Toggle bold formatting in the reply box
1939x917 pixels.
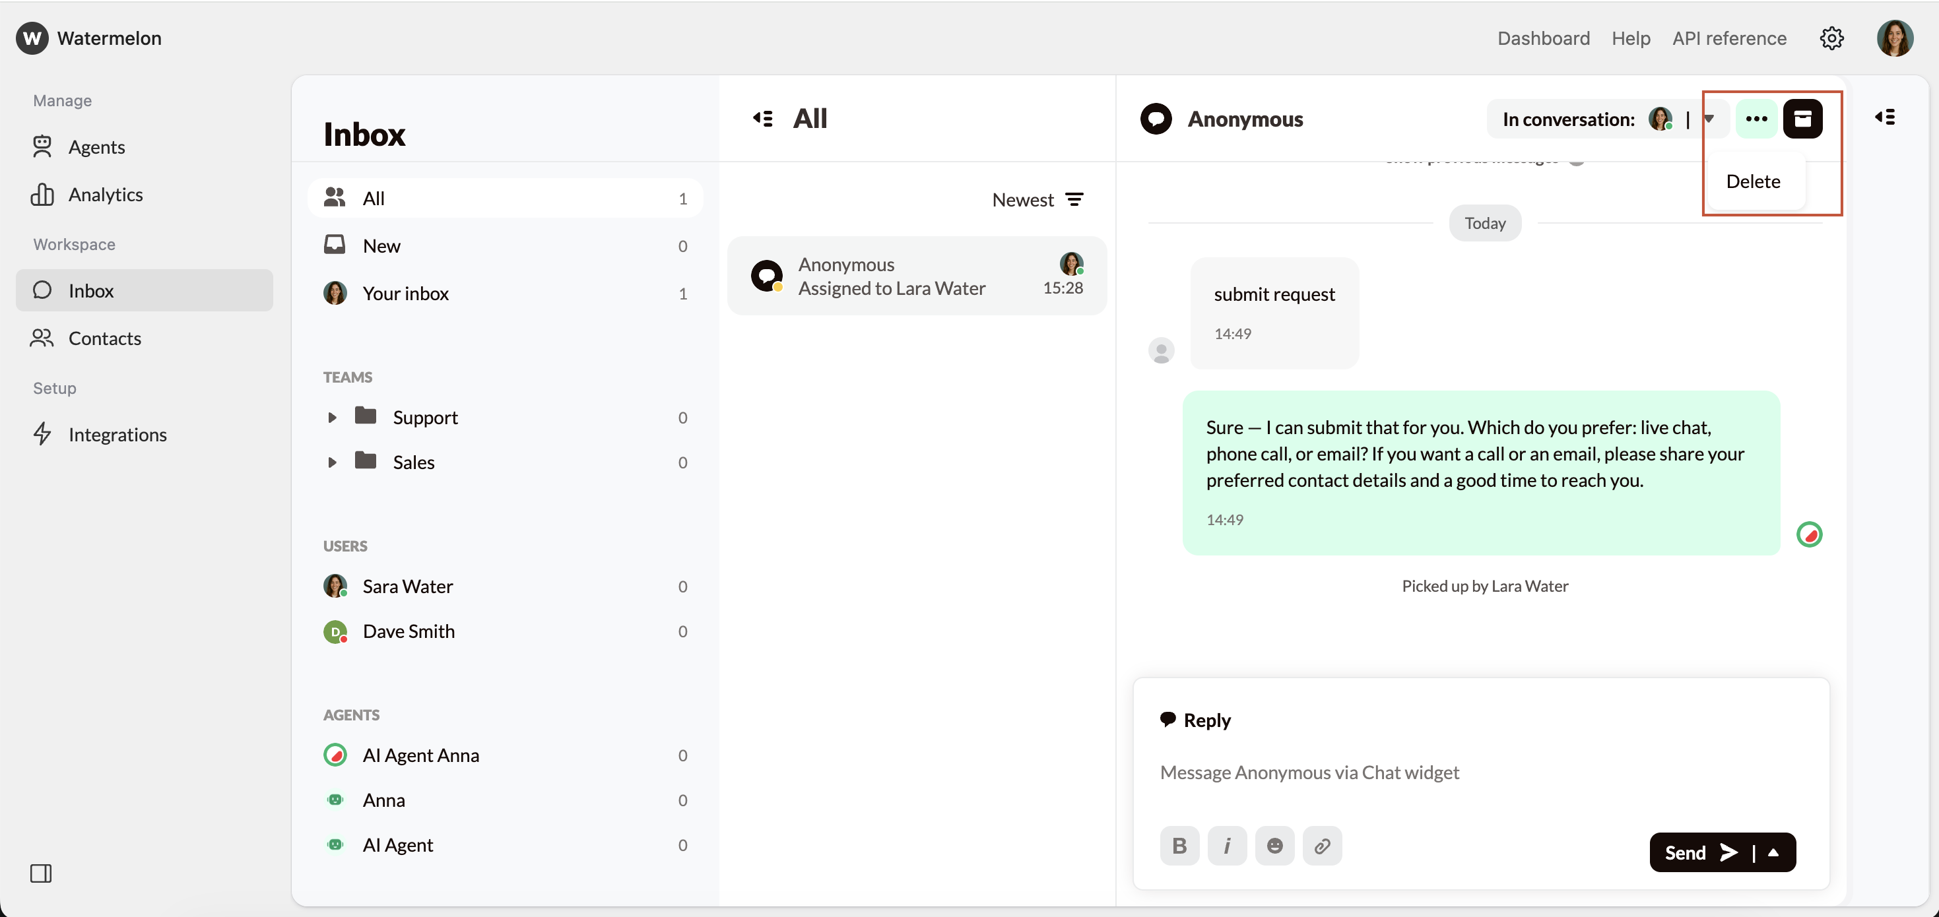click(x=1179, y=846)
